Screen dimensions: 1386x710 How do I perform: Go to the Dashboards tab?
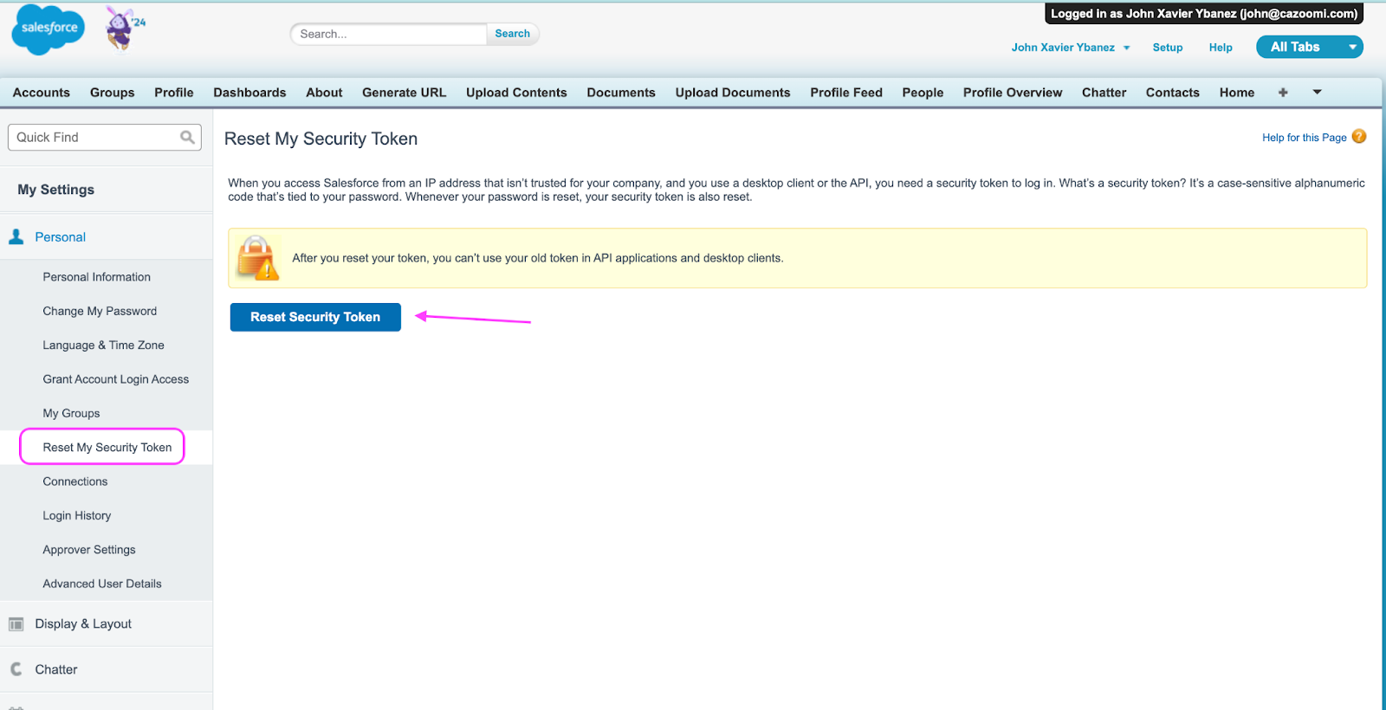click(249, 93)
